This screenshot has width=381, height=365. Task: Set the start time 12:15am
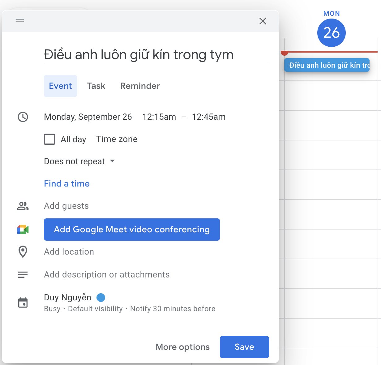click(x=159, y=117)
